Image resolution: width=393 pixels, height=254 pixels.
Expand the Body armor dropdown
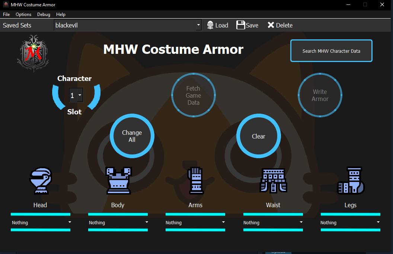coord(147,222)
